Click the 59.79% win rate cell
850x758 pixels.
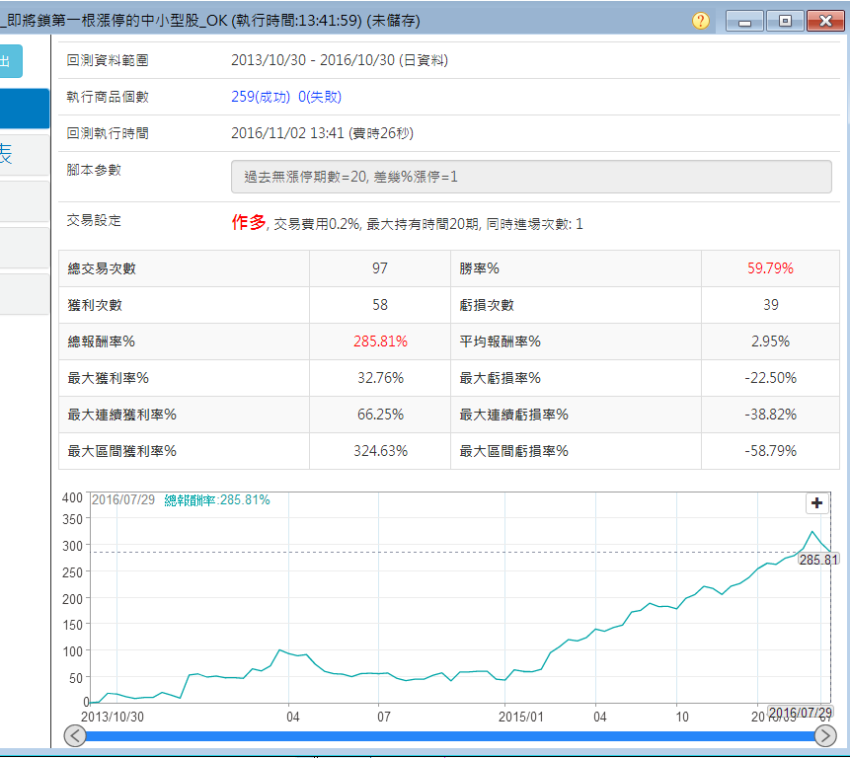[770, 268]
